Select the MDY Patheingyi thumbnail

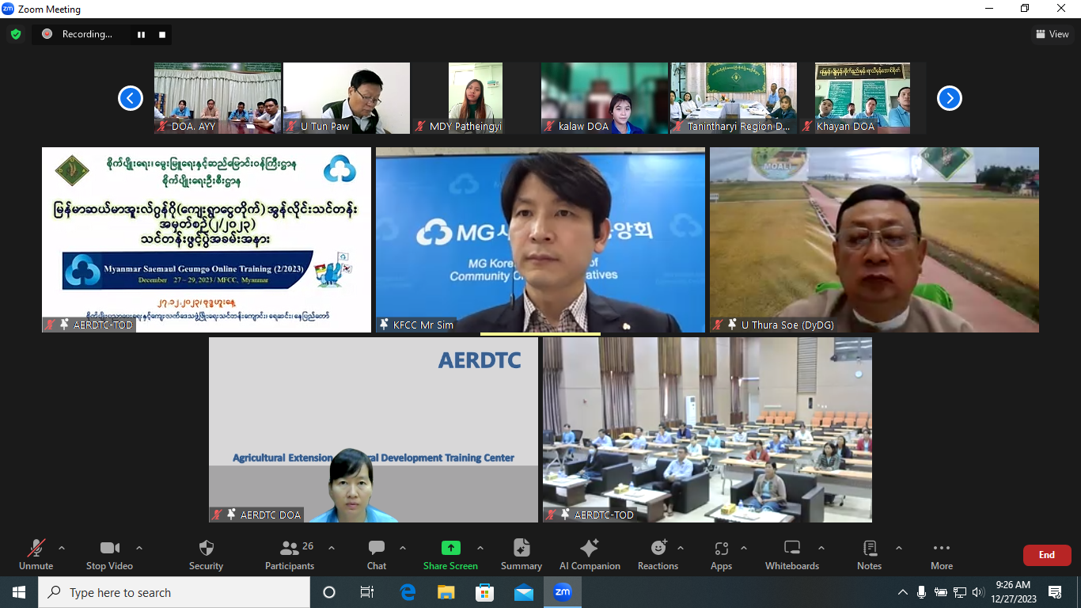point(476,98)
